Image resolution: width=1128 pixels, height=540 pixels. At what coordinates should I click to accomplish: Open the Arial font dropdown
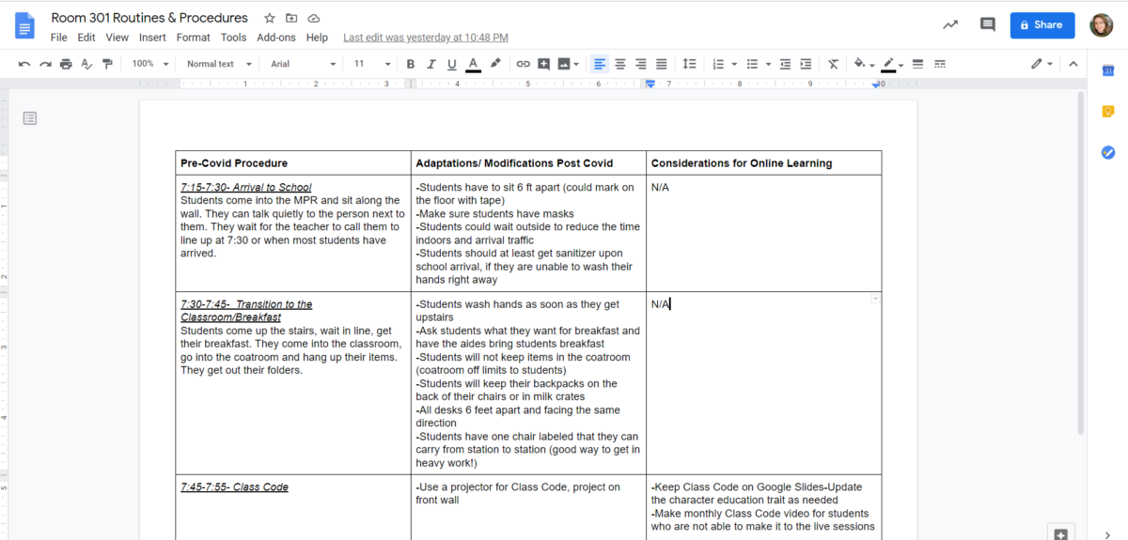coord(303,64)
